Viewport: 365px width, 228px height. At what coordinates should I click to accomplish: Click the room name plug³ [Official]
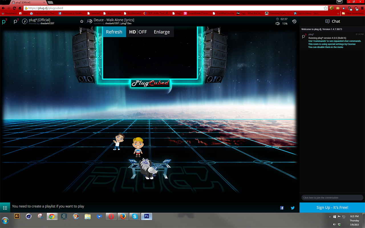(40, 20)
